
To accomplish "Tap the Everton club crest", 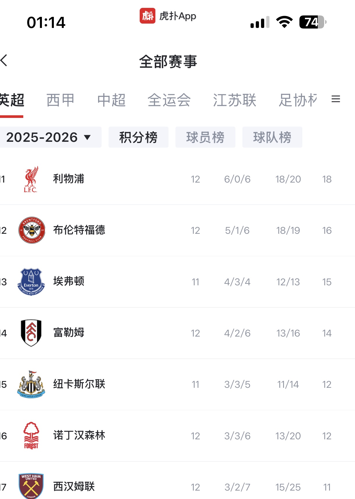I will click(x=31, y=282).
